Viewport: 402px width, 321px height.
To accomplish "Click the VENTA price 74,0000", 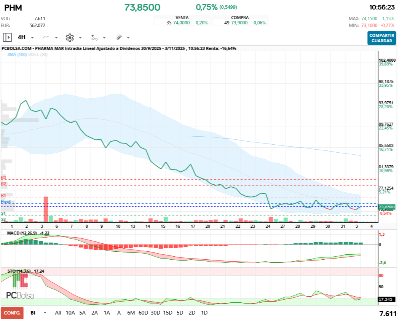I will point(182,23).
